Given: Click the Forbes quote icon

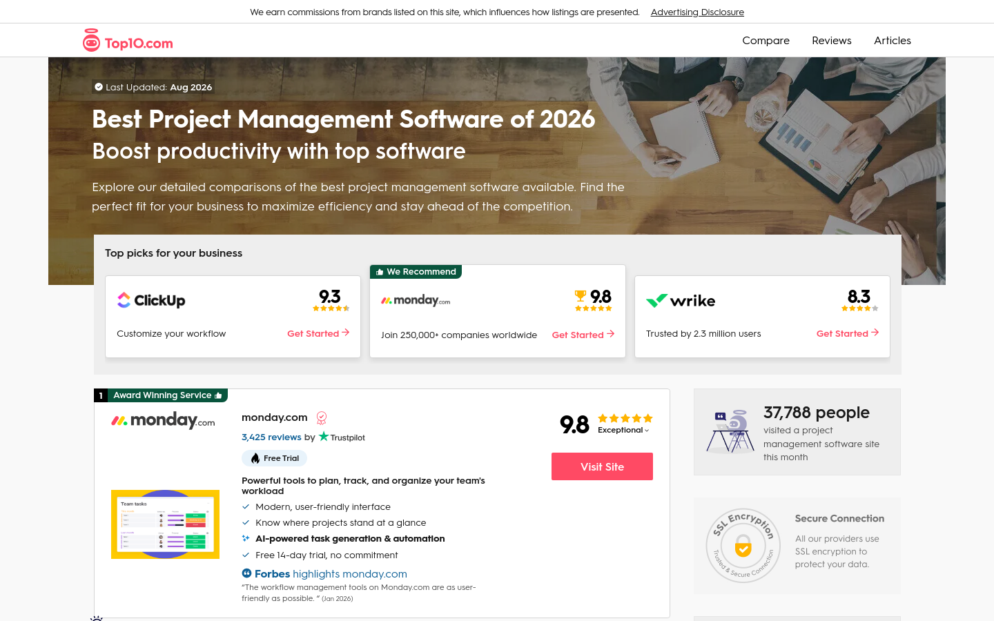Looking at the screenshot, I should pyautogui.click(x=246, y=573).
